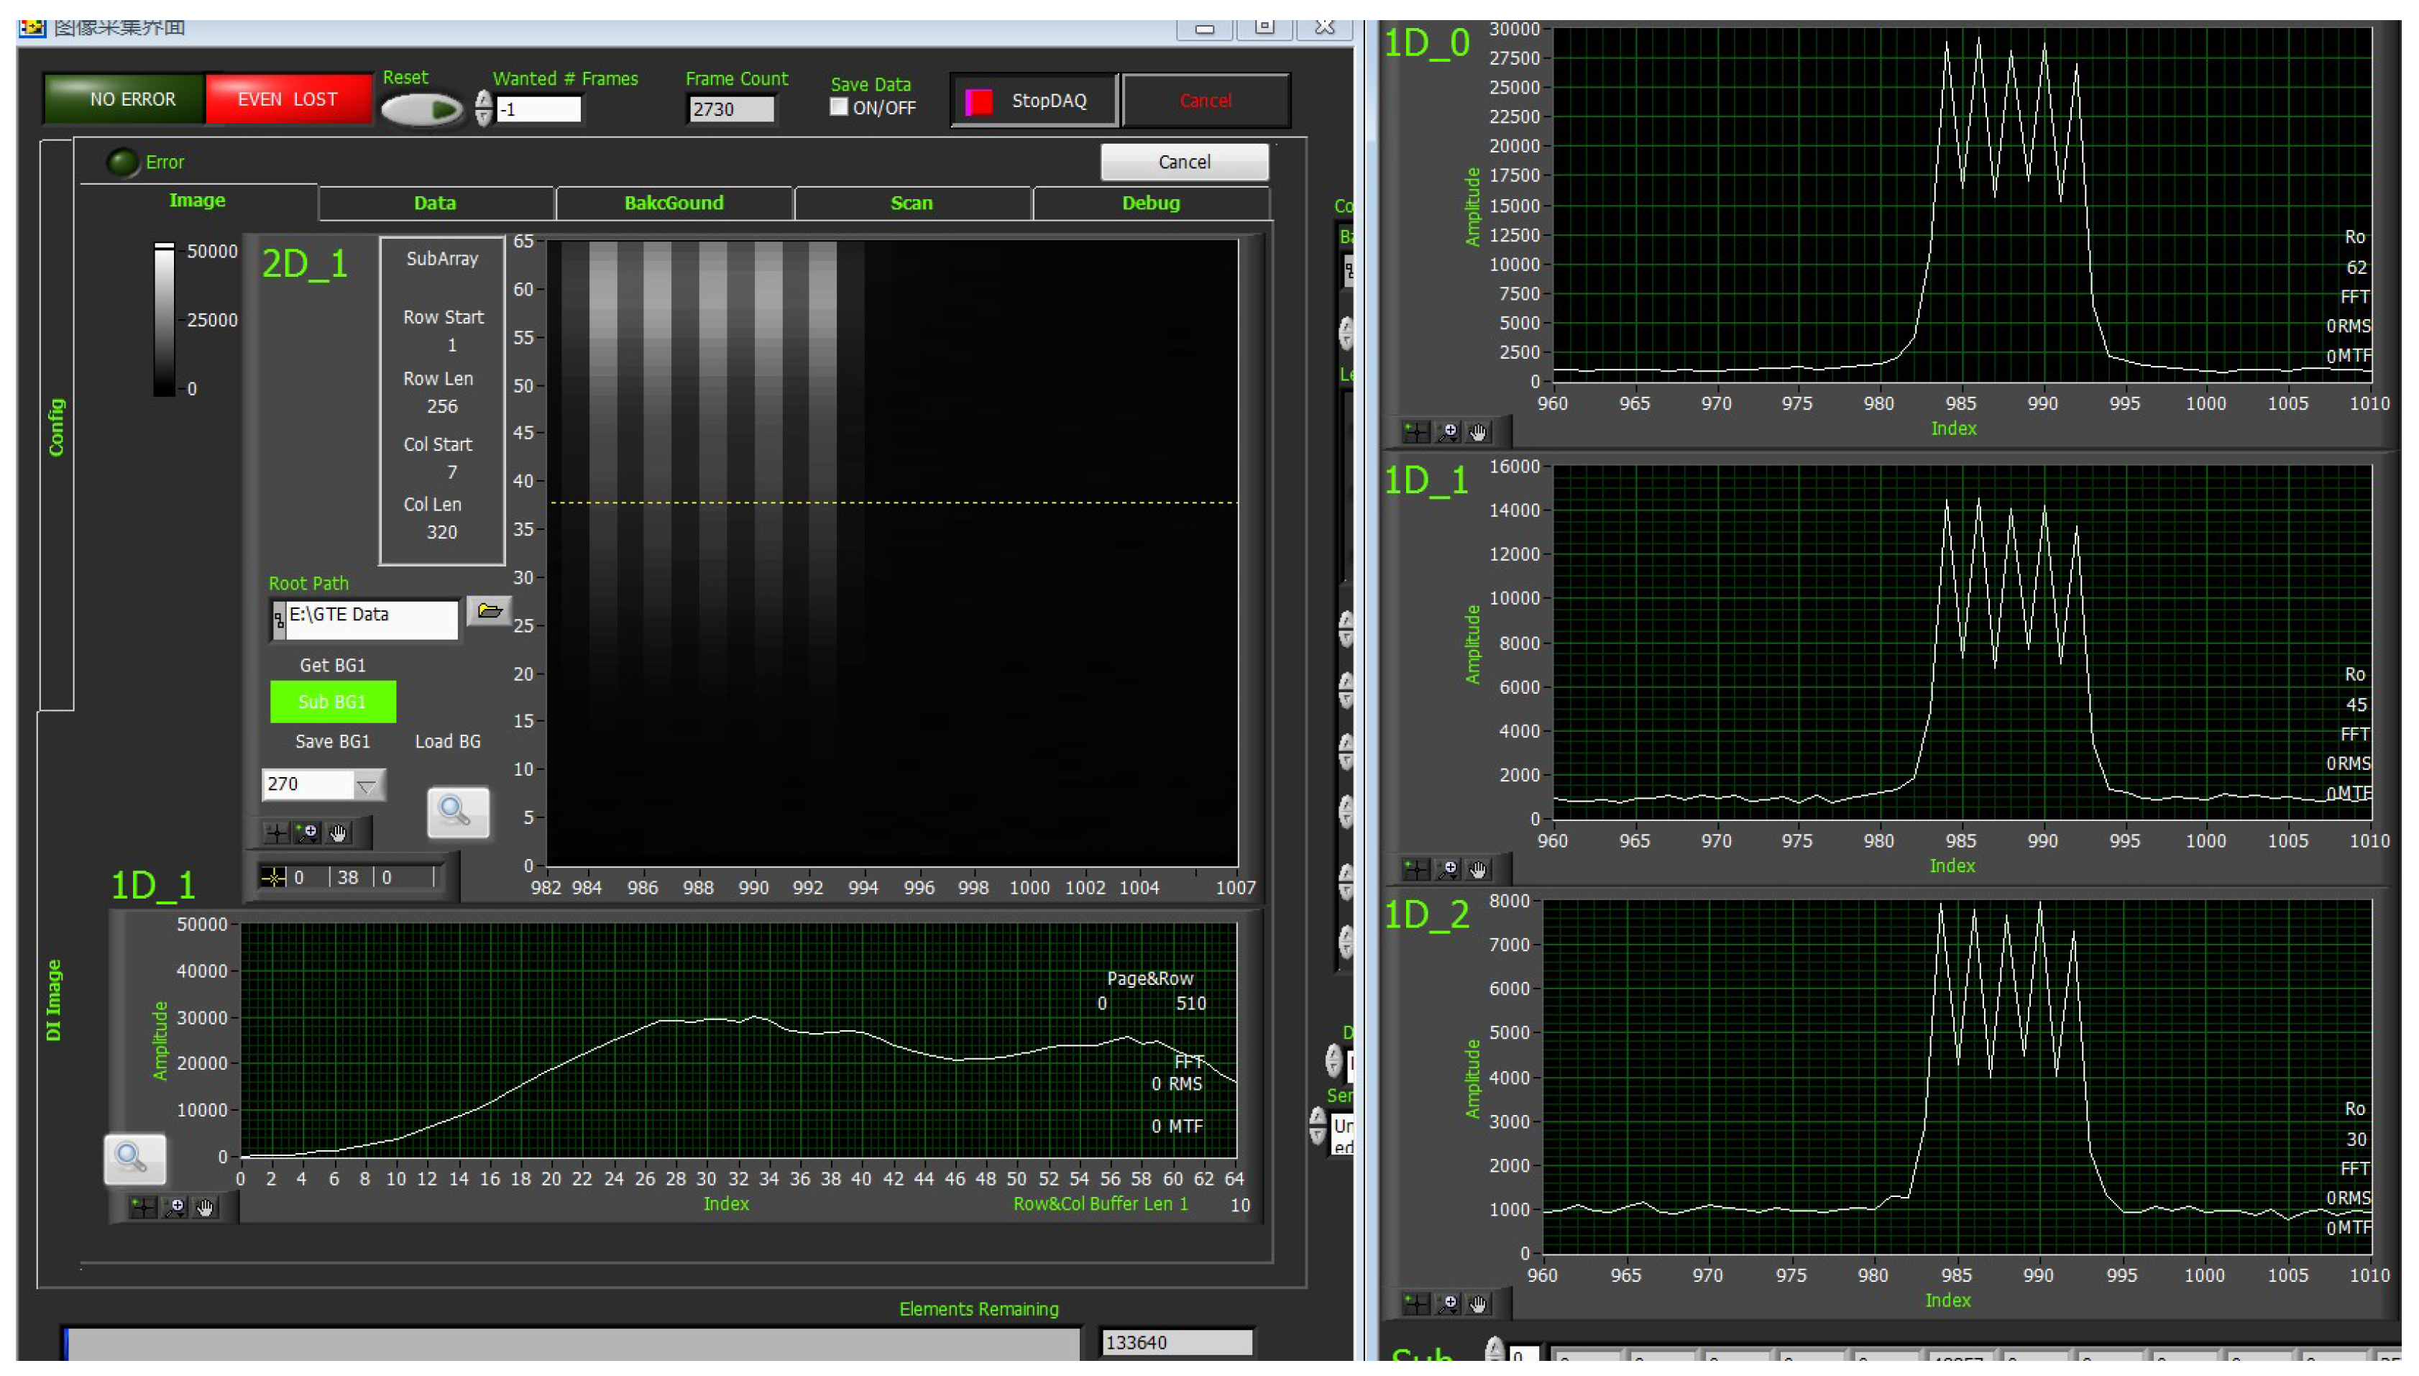
Task: Click the folder browse icon beside Root Path
Action: pos(489,612)
